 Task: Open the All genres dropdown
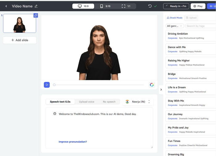pos(175,26)
